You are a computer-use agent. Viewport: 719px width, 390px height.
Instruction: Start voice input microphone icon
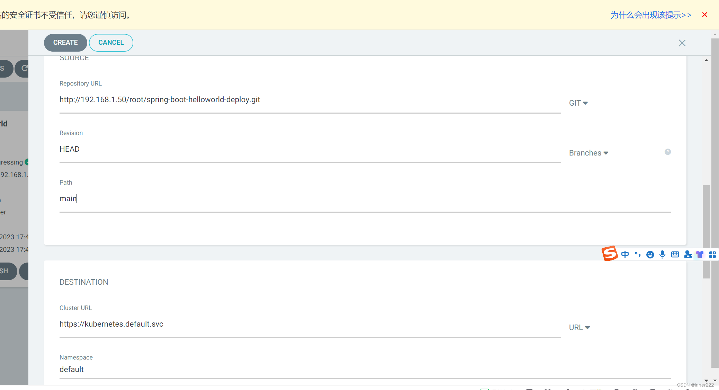(662, 255)
